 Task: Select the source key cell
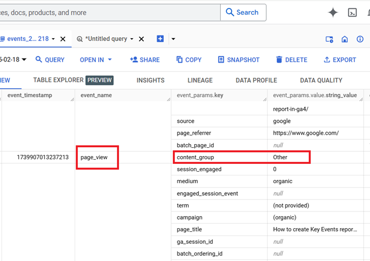[x=220, y=121]
